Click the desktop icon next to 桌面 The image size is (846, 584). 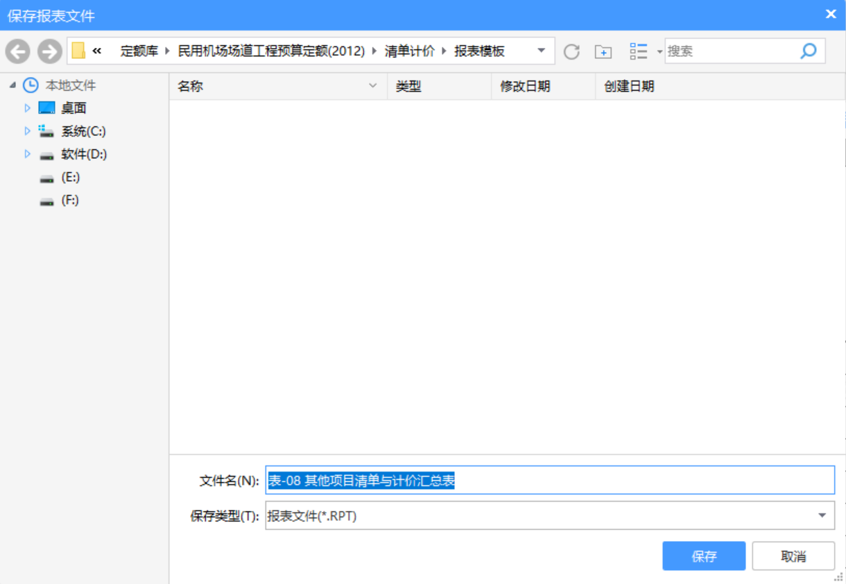tap(47, 108)
